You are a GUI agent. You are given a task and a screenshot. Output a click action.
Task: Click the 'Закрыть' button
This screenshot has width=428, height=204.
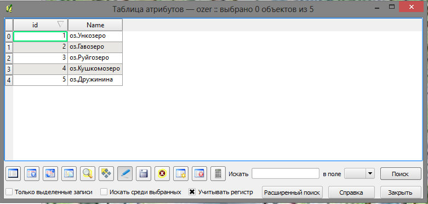click(400, 193)
